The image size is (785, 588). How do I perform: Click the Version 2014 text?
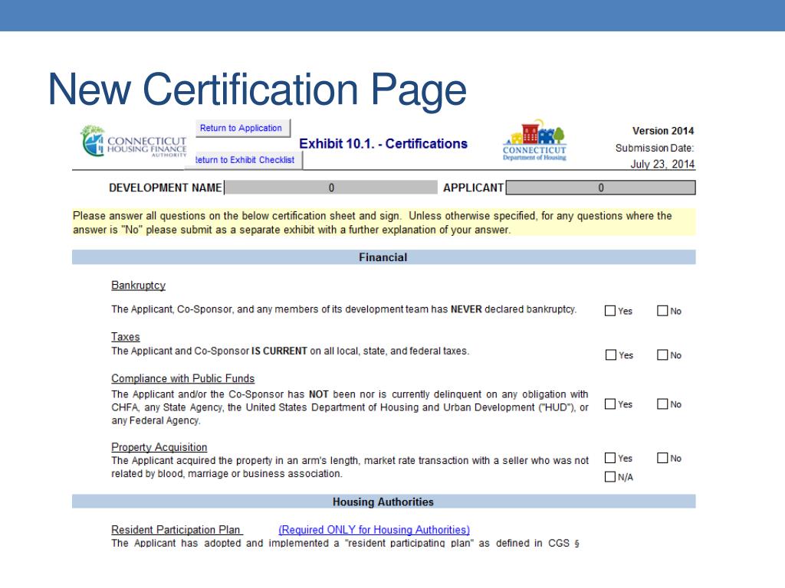point(663,130)
